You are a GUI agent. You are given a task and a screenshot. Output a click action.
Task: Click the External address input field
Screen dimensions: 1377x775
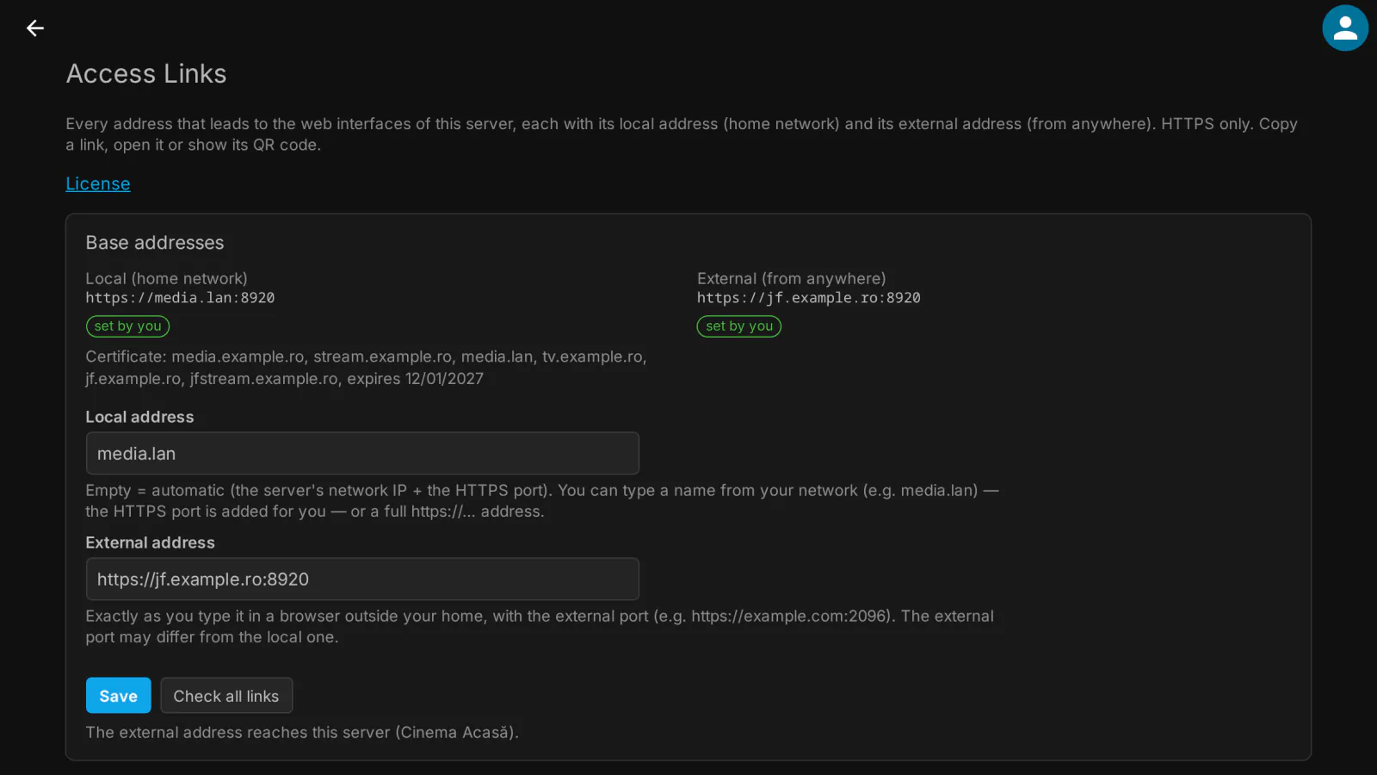click(x=362, y=579)
